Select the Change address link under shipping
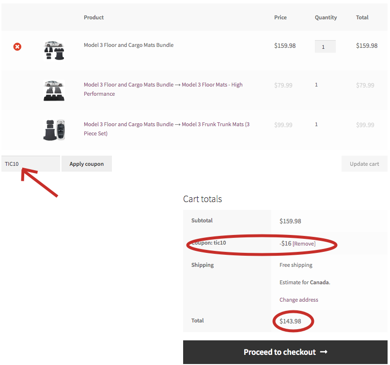This screenshot has width=390, height=365. (x=298, y=300)
